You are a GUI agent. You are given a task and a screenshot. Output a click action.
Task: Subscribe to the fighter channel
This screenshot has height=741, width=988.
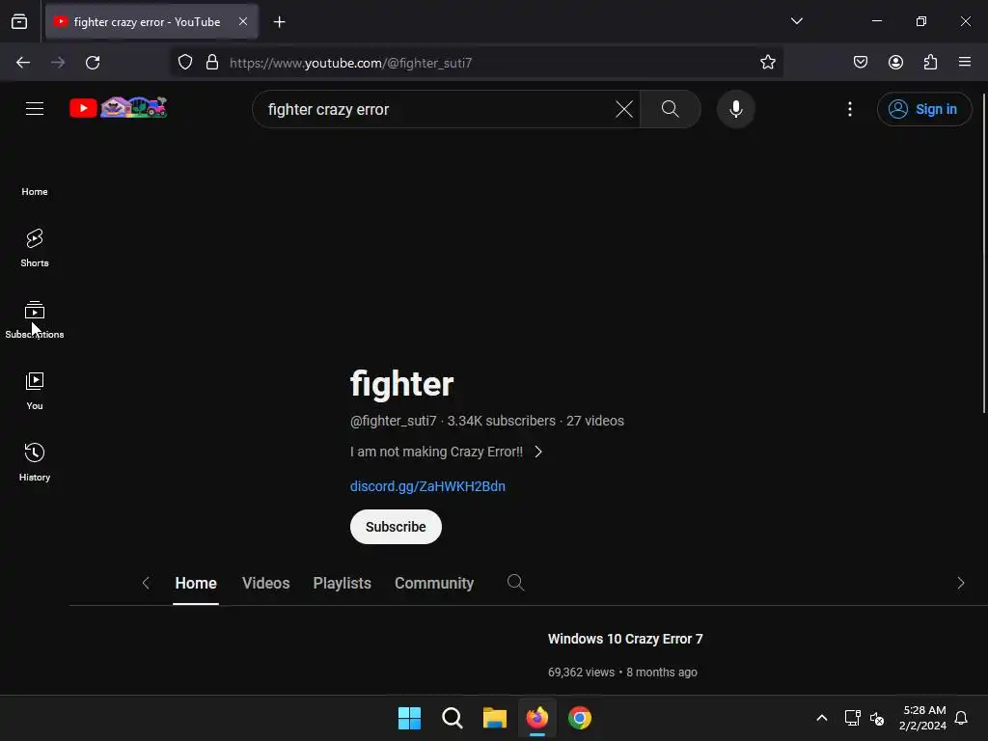point(396,527)
